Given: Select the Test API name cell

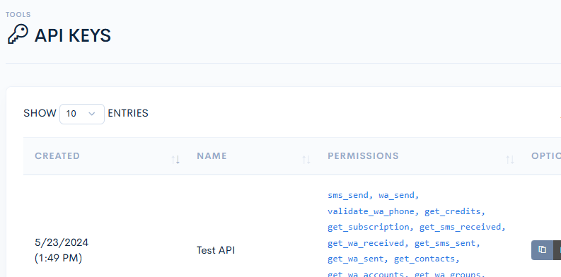Looking at the screenshot, I should (216, 250).
